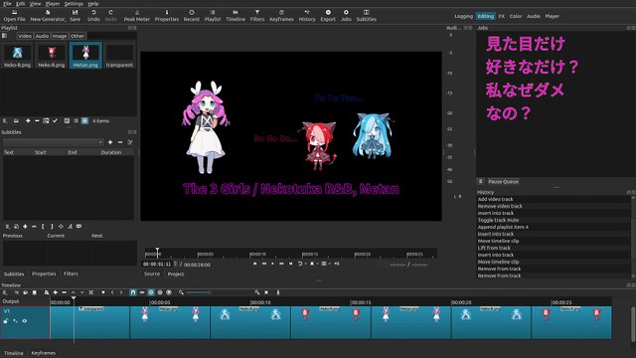Click the zoom timeline to fit icon
This screenshot has height=358, width=636.
tap(266, 292)
